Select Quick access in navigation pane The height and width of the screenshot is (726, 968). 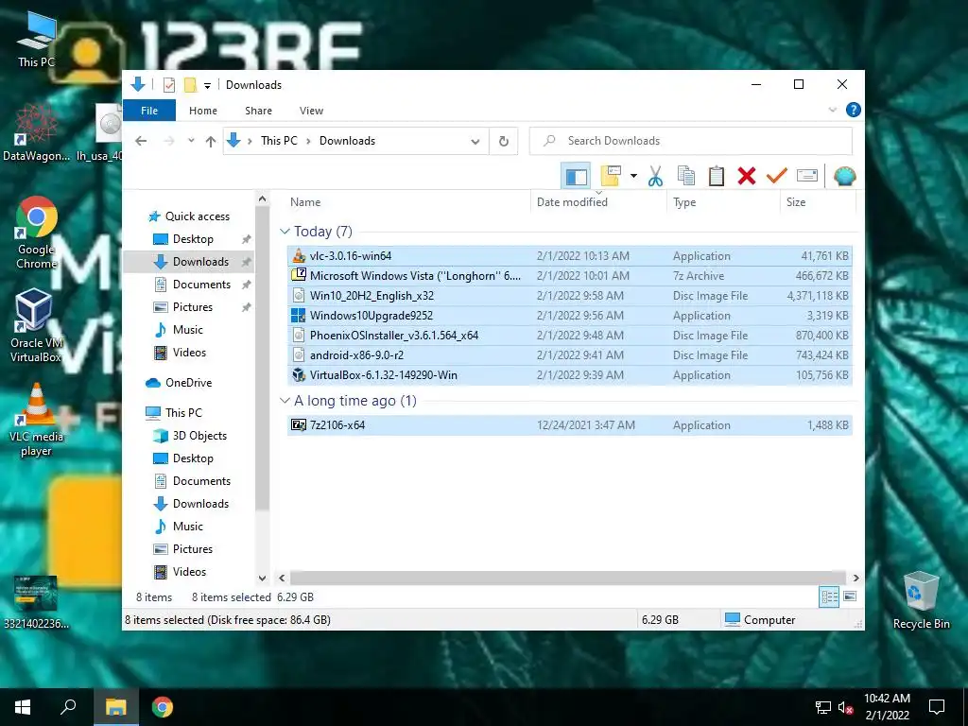[188, 216]
